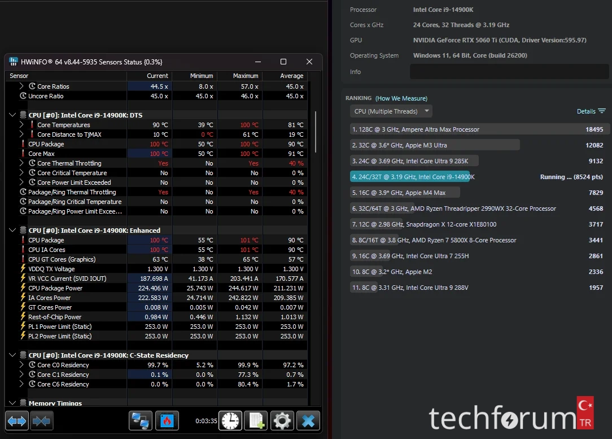Click the Details link in ranking
The width and height of the screenshot is (612, 439).
586,111
